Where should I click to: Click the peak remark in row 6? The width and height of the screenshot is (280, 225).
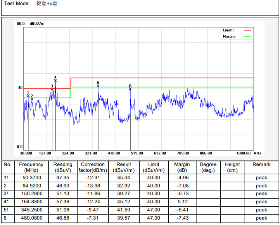pyautogui.click(x=261, y=218)
